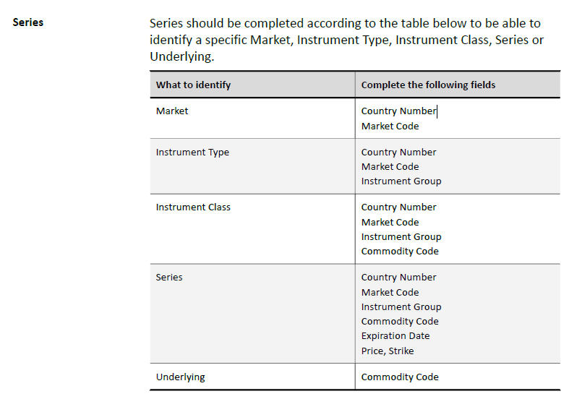Click Country Number in Instrument Type row
The image size is (577, 399).
tap(398, 152)
